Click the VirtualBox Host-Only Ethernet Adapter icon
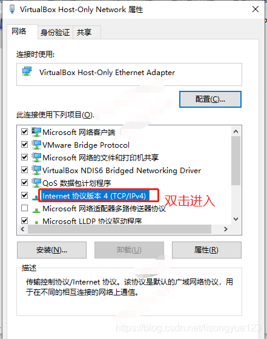This screenshot has width=267, height=339. tap(27, 71)
